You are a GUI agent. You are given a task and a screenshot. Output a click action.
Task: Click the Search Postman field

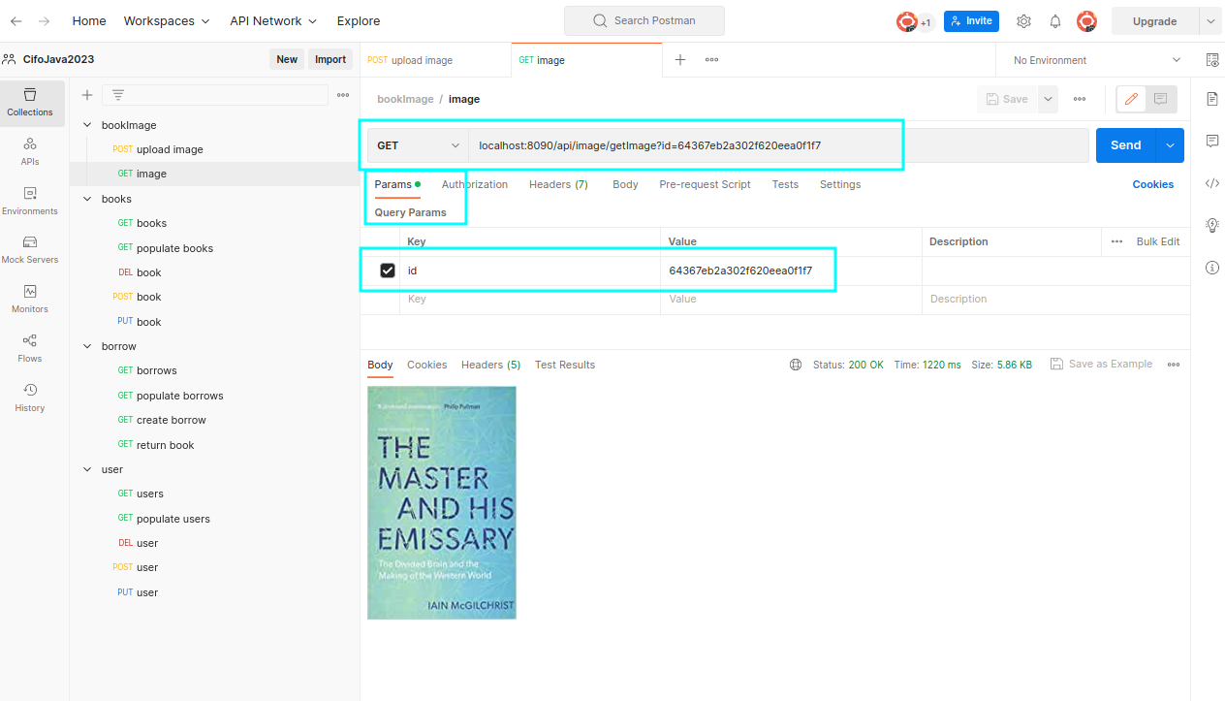[644, 20]
